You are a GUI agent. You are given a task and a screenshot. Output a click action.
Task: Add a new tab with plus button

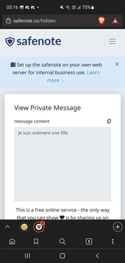click(x=118, y=227)
